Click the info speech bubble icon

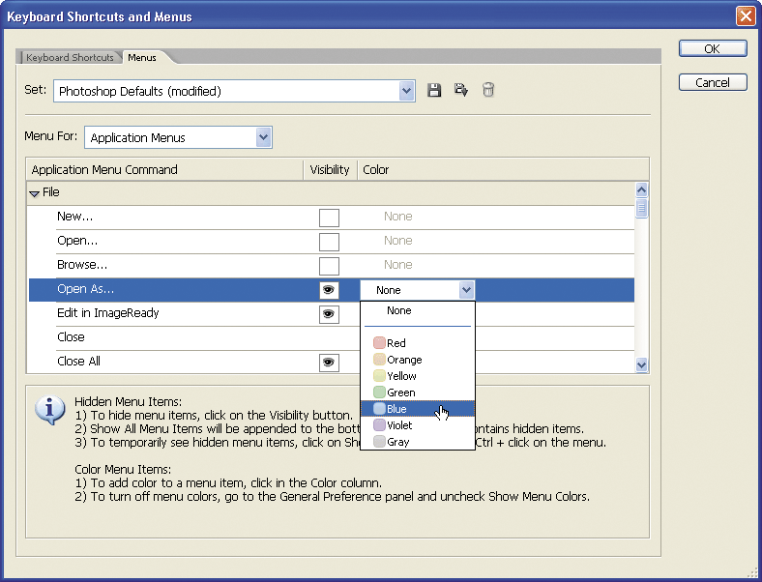(x=49, y=410)
